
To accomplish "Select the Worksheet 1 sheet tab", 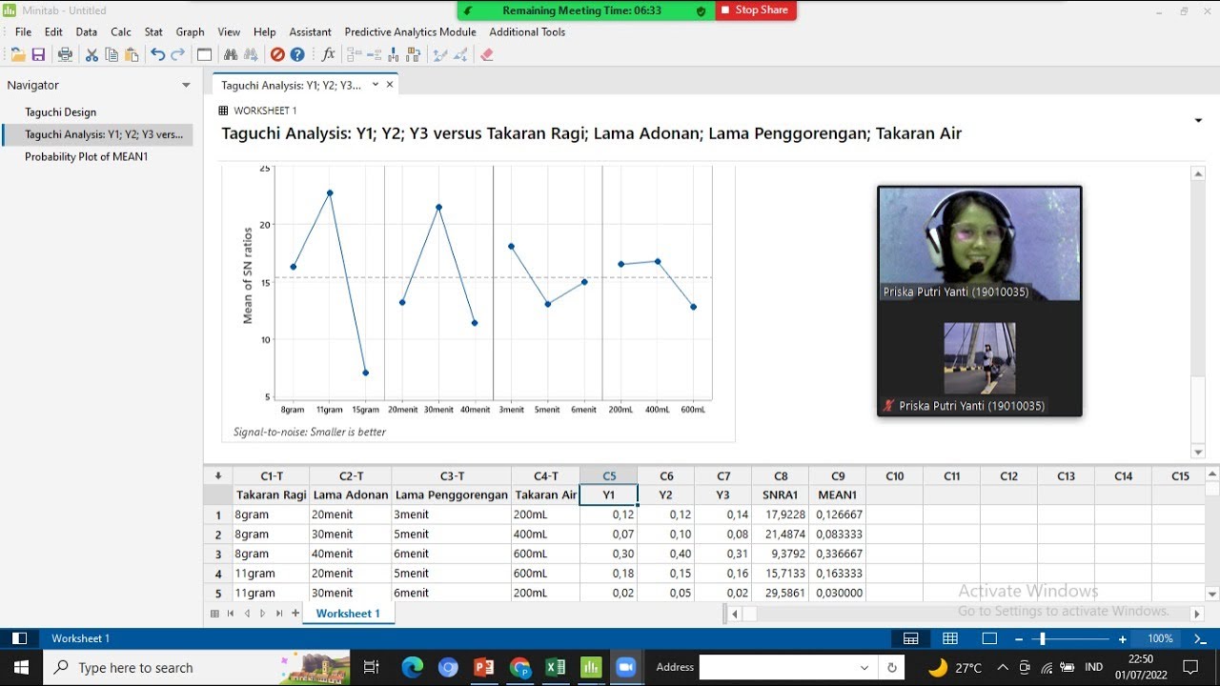I will point(348,614).
